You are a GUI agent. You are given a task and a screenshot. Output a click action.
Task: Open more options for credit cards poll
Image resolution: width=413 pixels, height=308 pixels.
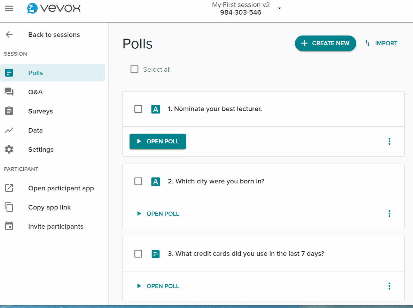pyautogui.click(x=389, y=286)
